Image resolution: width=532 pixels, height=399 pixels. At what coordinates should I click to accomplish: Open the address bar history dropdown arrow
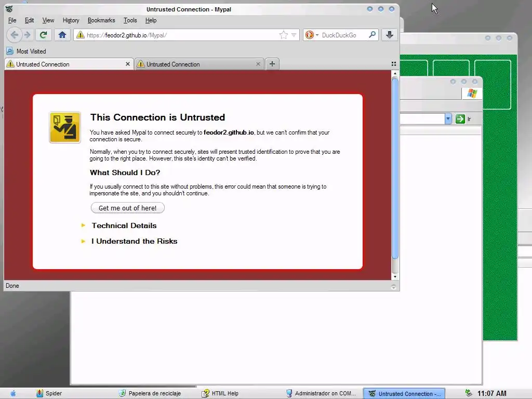click(294, 35)
